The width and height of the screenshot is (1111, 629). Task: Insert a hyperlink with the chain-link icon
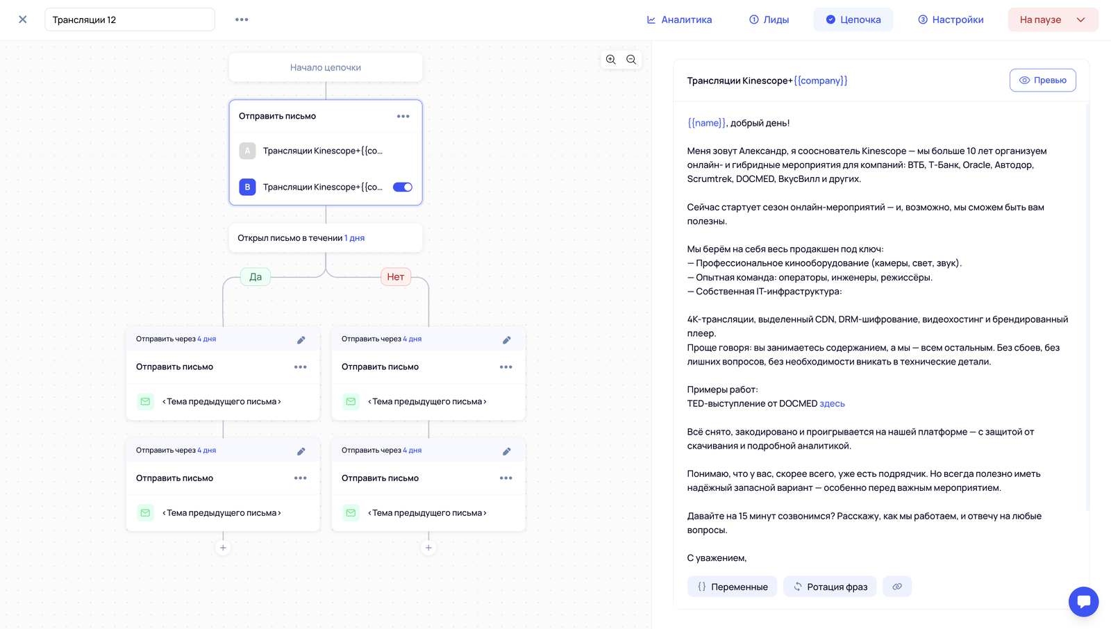[897, 587]
